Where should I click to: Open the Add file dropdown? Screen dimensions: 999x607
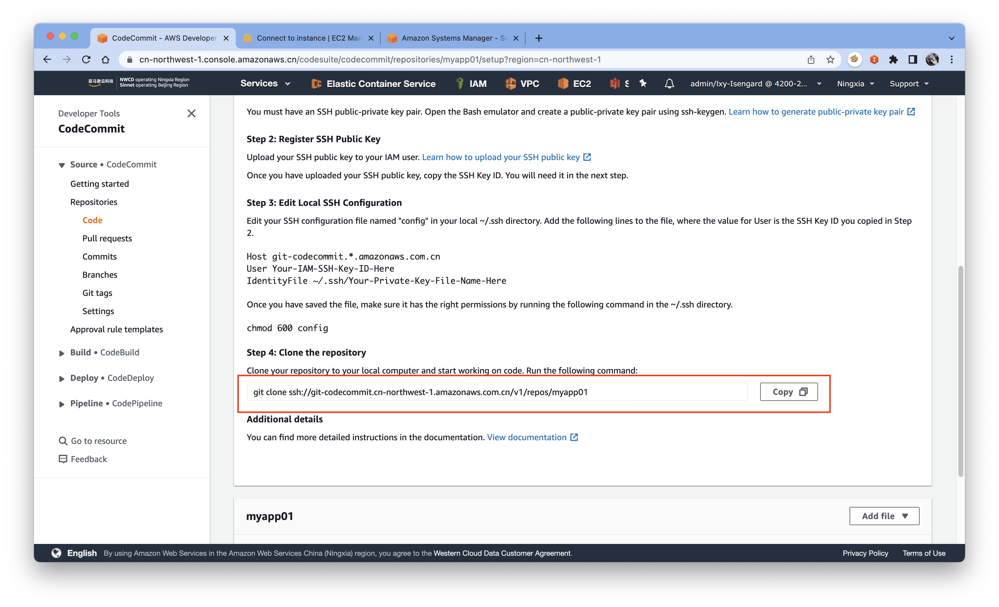coord(884,516)
